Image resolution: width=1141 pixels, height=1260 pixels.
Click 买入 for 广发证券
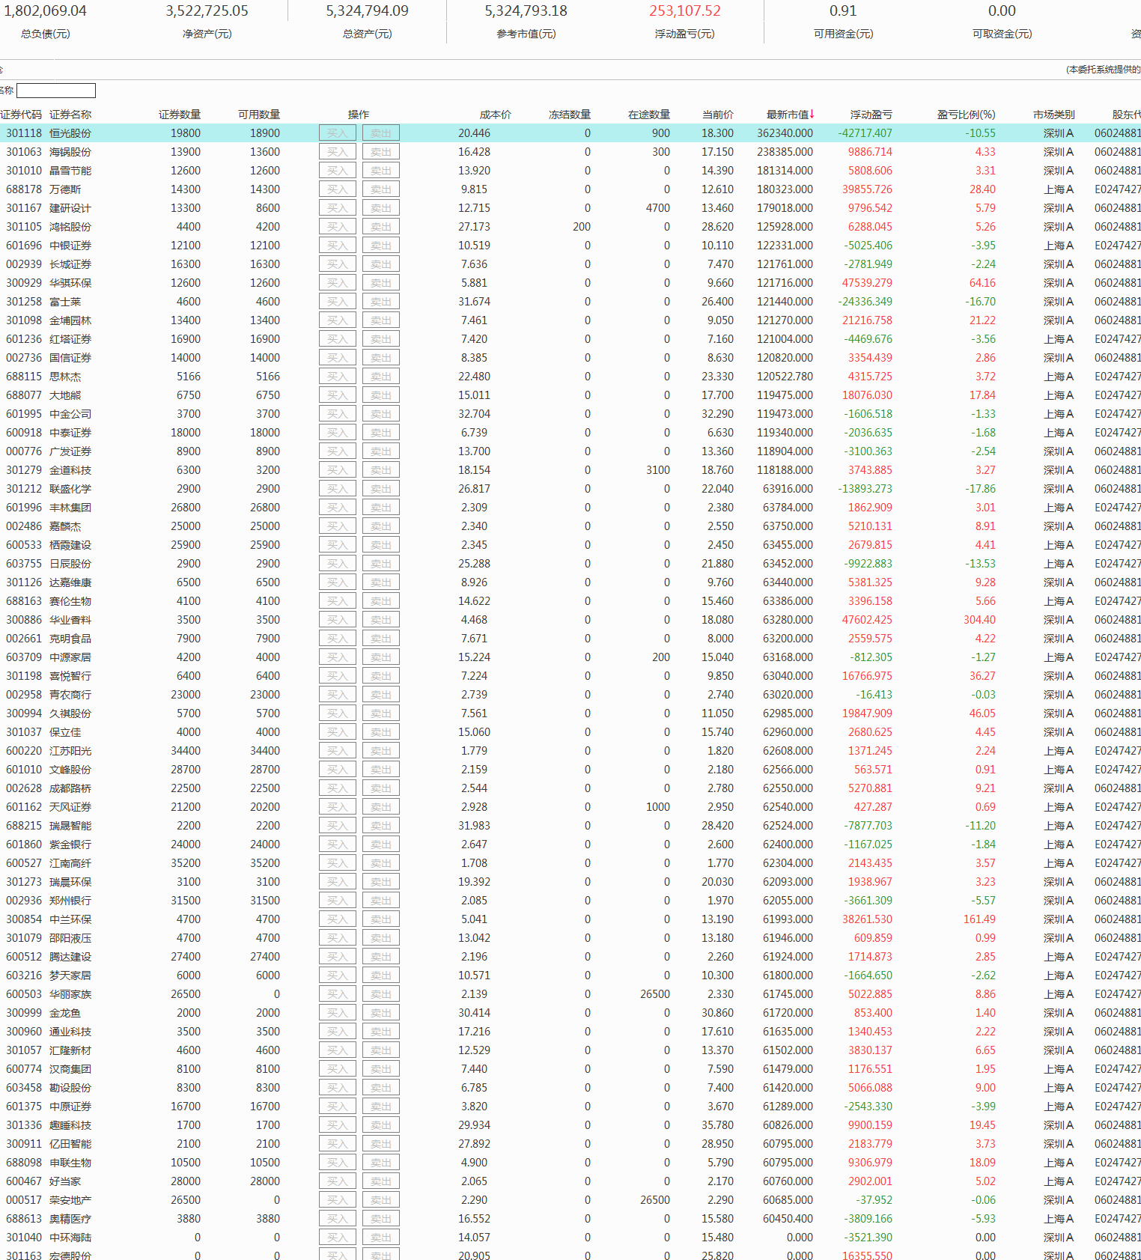[338, 451]
